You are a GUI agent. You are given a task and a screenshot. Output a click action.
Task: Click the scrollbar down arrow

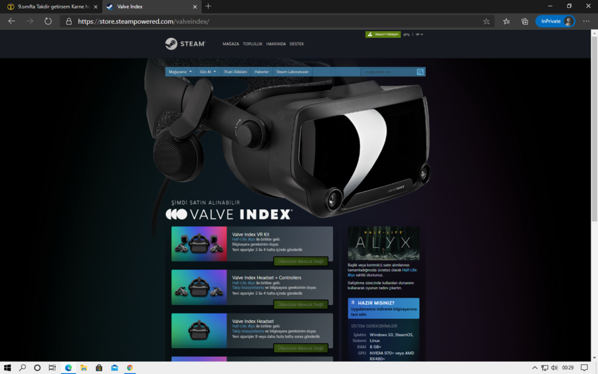[x=594, y=358]
